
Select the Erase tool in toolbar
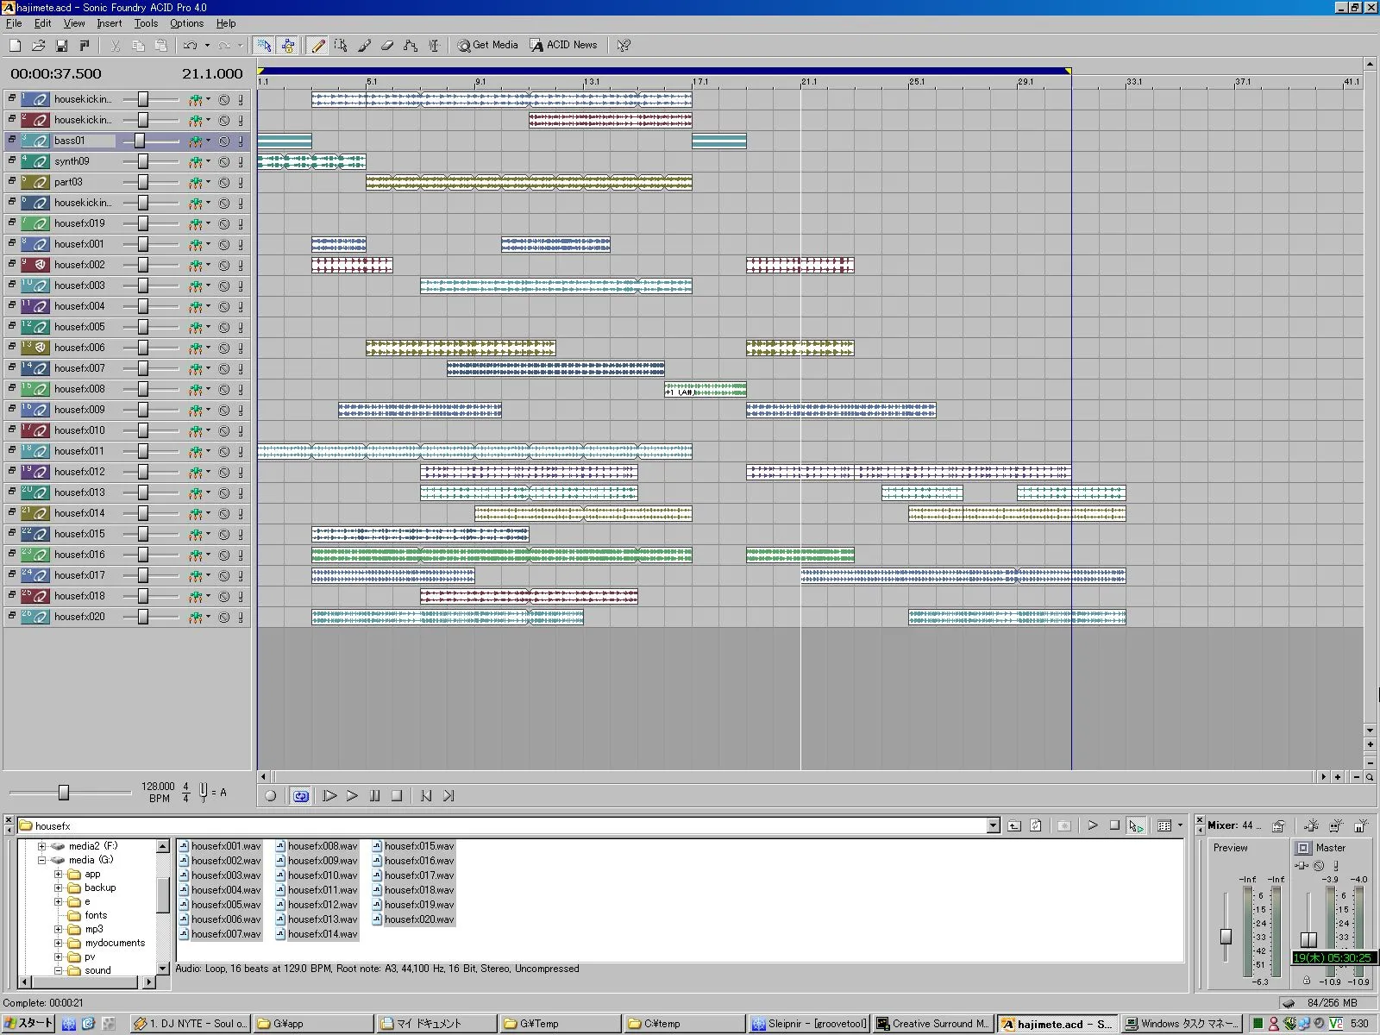[x=387, y=46]
